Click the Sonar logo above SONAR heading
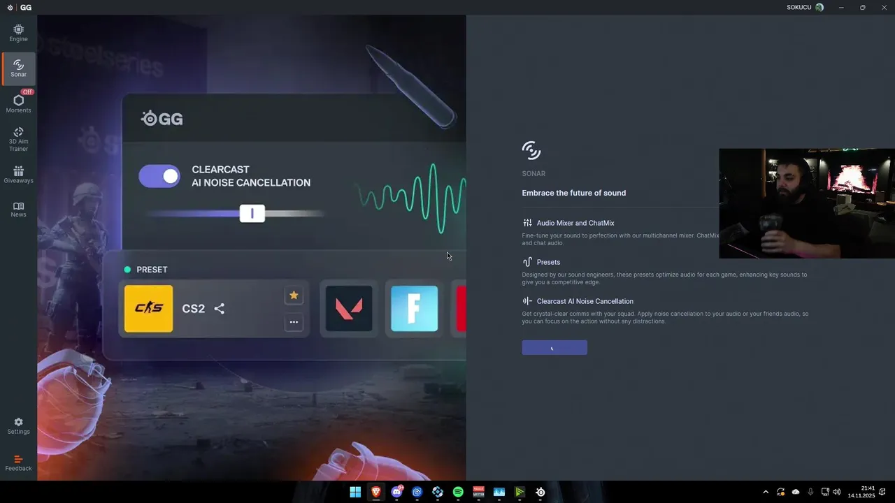Image resolution: width=895 pixels, height=503 pixels. click(x=531, y=150)
